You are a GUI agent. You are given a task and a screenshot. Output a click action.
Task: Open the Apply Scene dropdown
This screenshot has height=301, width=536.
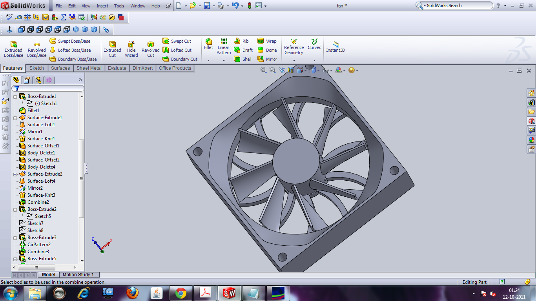click(x=344, y=71)
